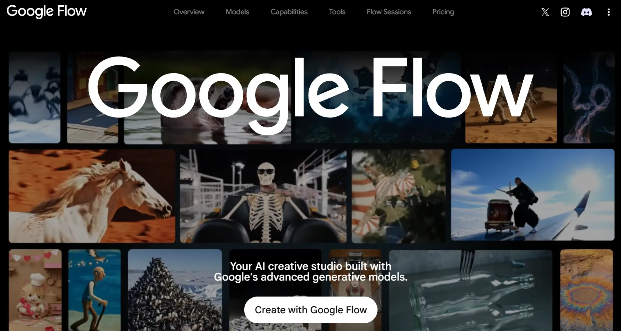Open the X (Twitter) social link
621x331 pixels.
(545, 12)
